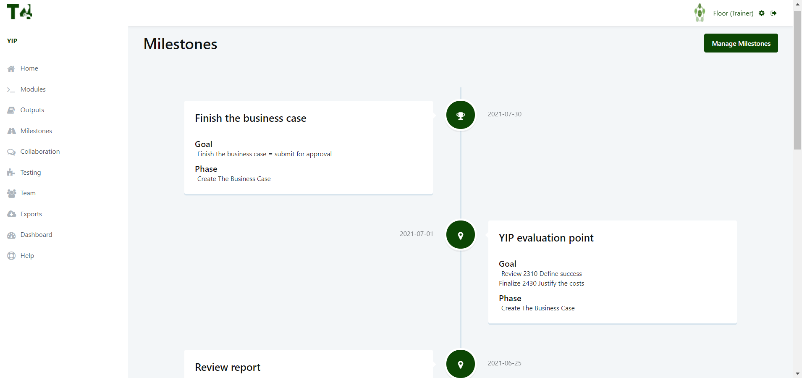The width and height of the screenshot is (802, 378).
Task: Click the turtle avatar image
Action: coord(699,13)
